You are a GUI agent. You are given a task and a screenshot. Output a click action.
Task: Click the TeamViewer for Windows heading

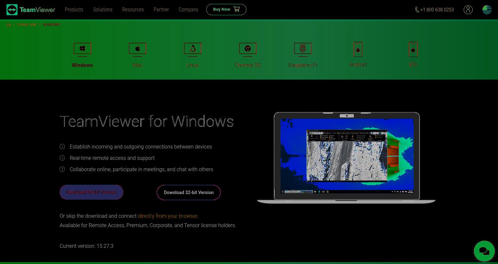147,121
